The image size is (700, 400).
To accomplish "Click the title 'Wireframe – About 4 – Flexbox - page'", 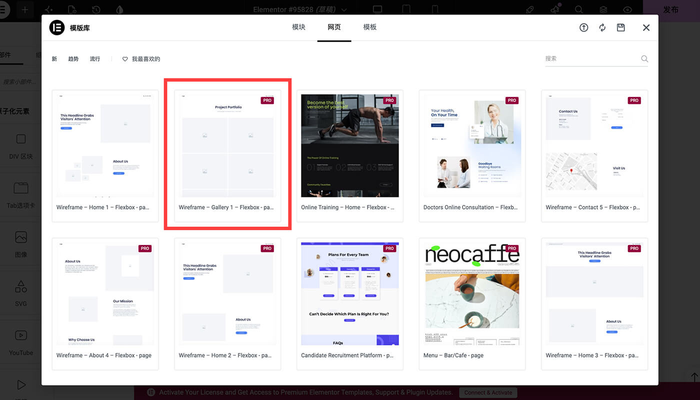I will (x=104, y=355).
